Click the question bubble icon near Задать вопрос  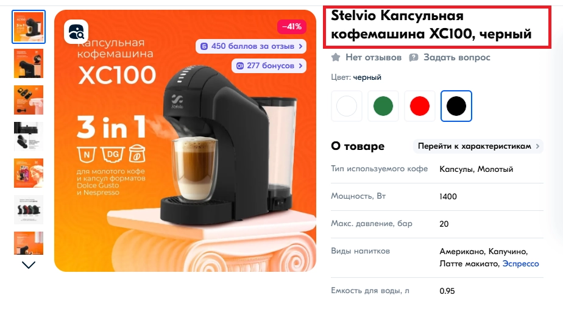(414, 57)
